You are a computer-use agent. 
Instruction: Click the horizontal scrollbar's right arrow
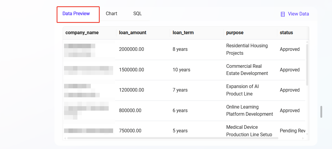303,138
